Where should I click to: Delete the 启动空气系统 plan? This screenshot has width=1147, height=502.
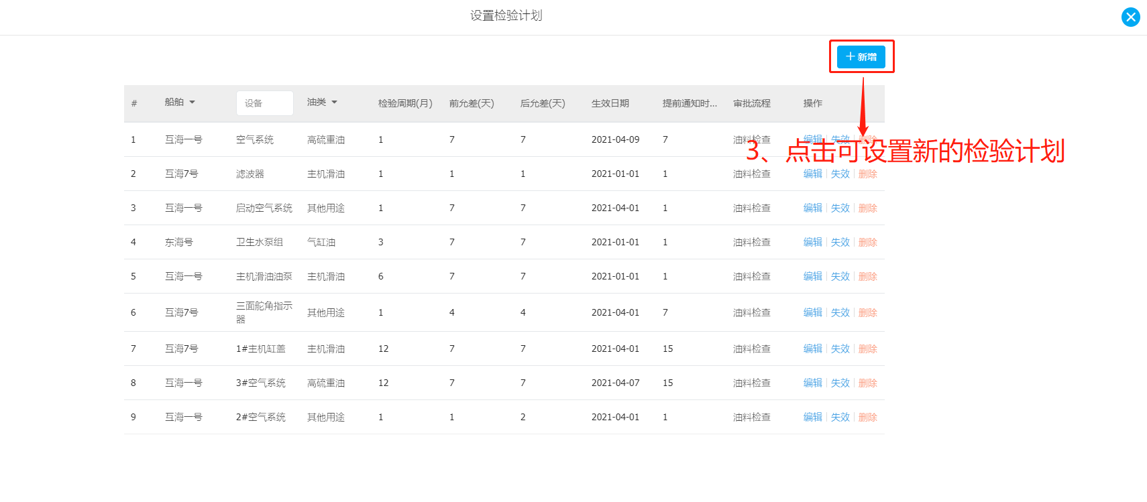[867, 208]
